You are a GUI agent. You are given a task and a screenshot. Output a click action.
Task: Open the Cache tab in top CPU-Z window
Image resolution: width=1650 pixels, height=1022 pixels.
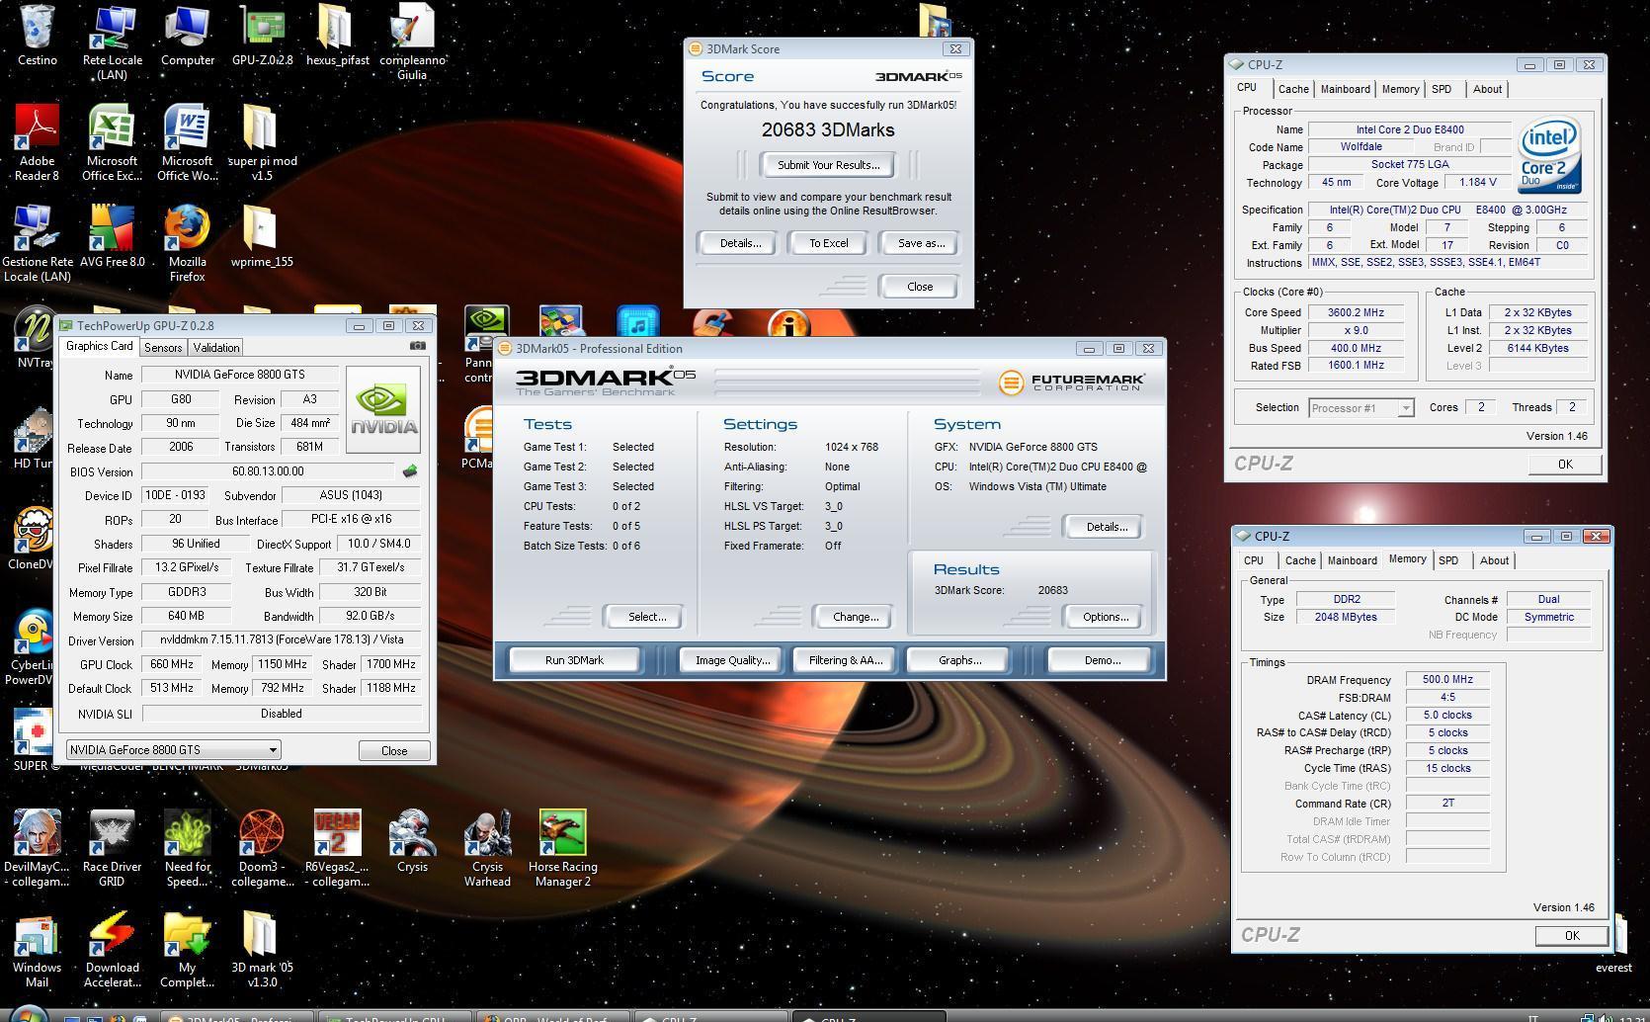pyautogui.click(x=1293, y=89)
